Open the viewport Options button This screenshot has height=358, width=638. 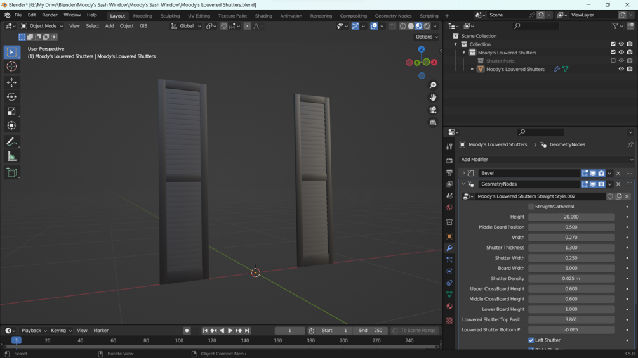pyautogui.click(x=425, y=37)
